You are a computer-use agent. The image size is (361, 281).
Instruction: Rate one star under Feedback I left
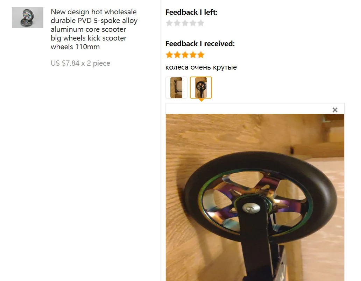point(169,23)
